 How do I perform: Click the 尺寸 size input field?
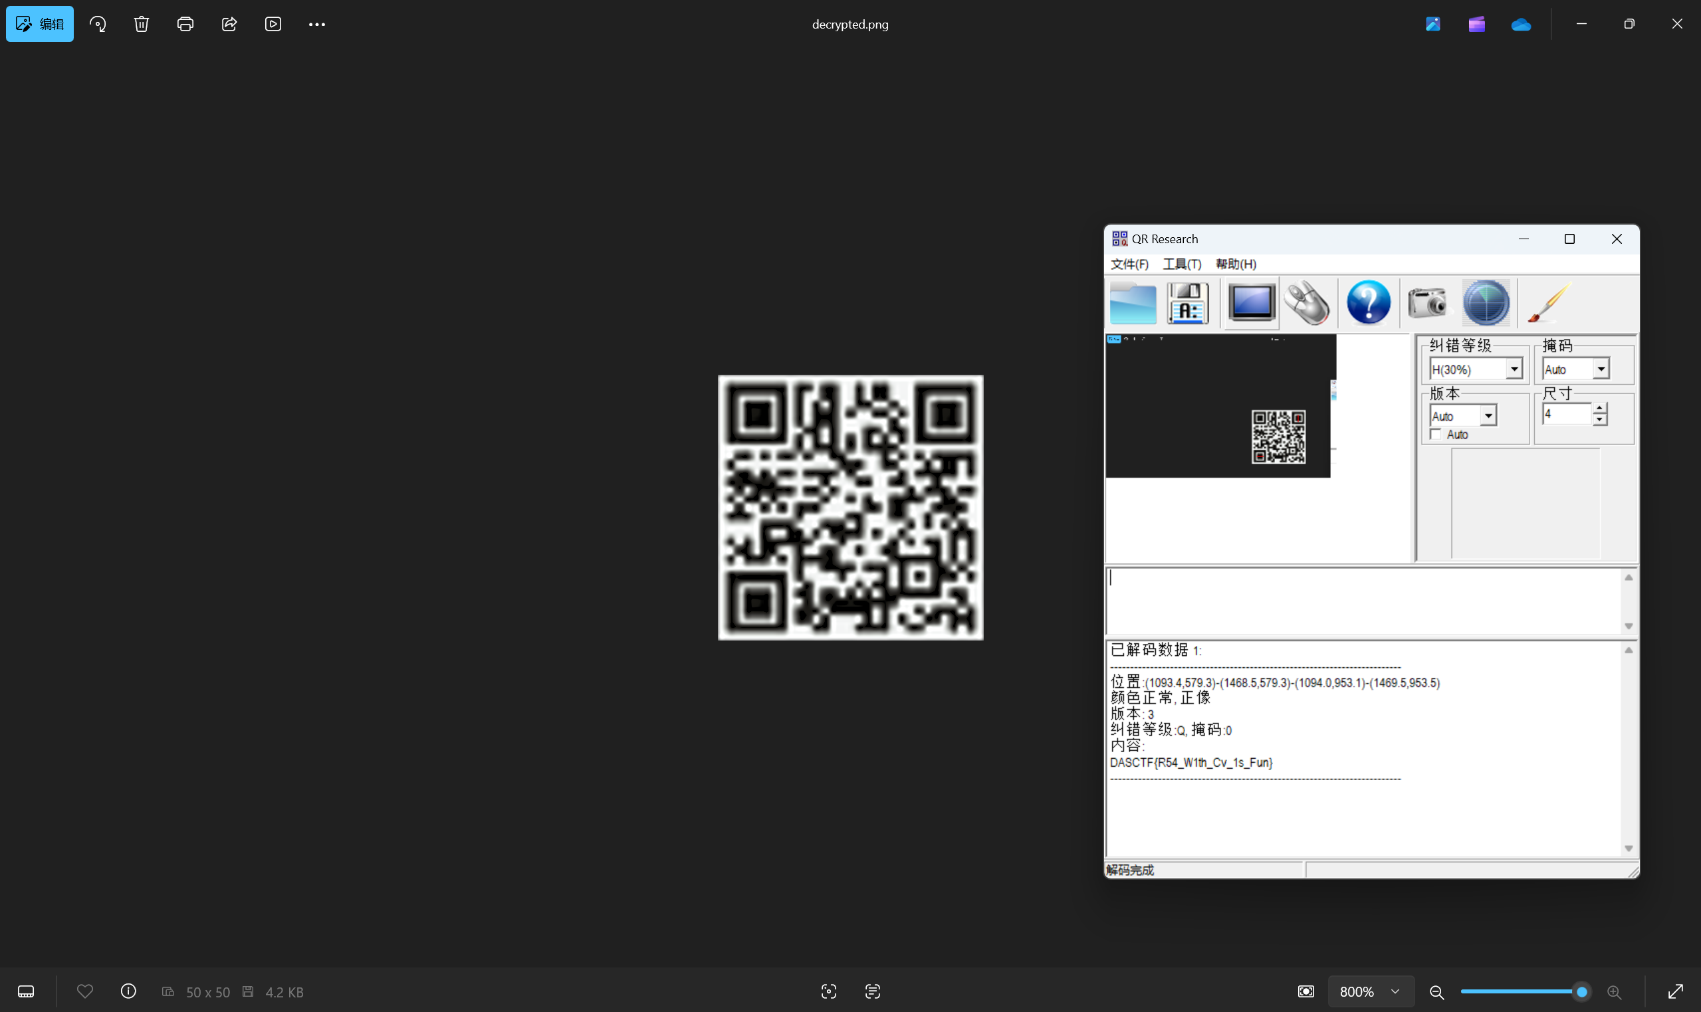pos(1567,413)
